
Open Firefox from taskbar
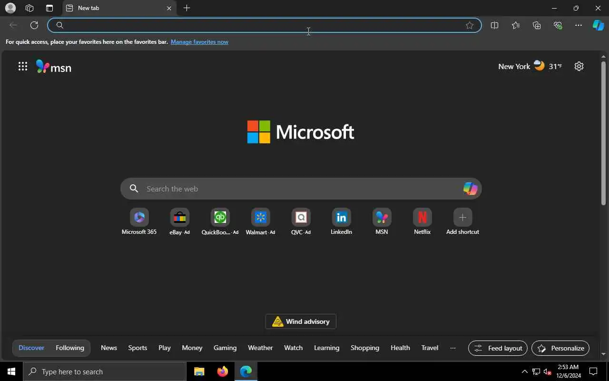223,371
